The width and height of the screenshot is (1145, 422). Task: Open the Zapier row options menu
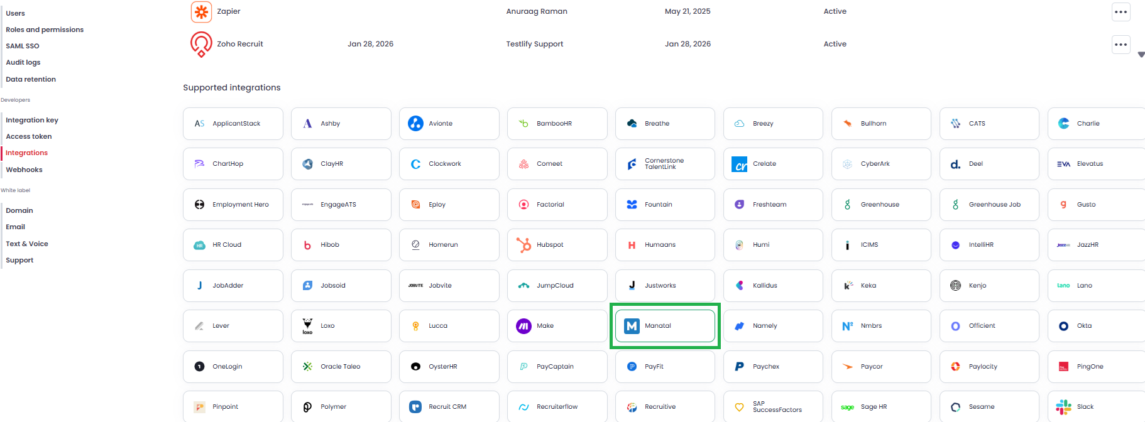point(1120,12)
